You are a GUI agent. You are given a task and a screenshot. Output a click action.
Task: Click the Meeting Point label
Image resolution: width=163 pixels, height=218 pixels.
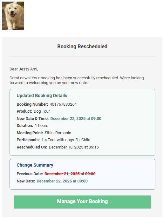click(x=30, y=133)
